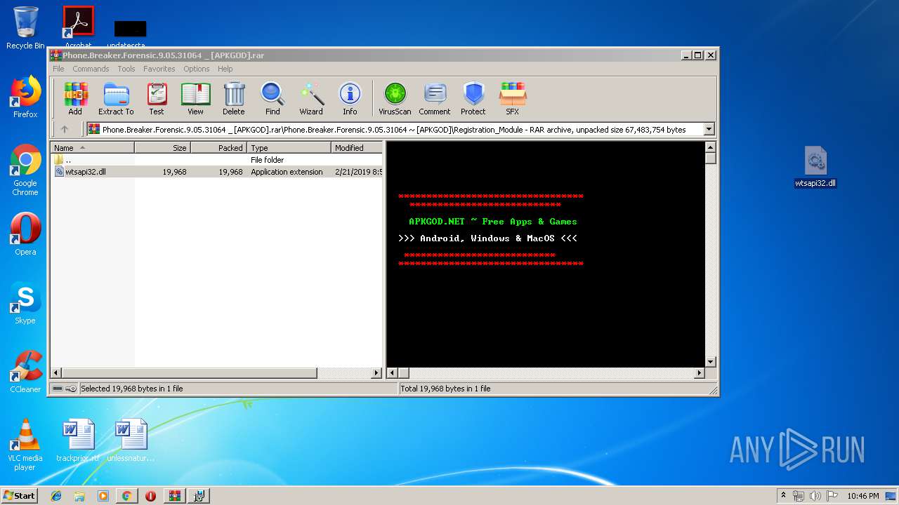Click the Test archive toolbar icon
This screenshot has height=505, width=899.
pos(156,98)
